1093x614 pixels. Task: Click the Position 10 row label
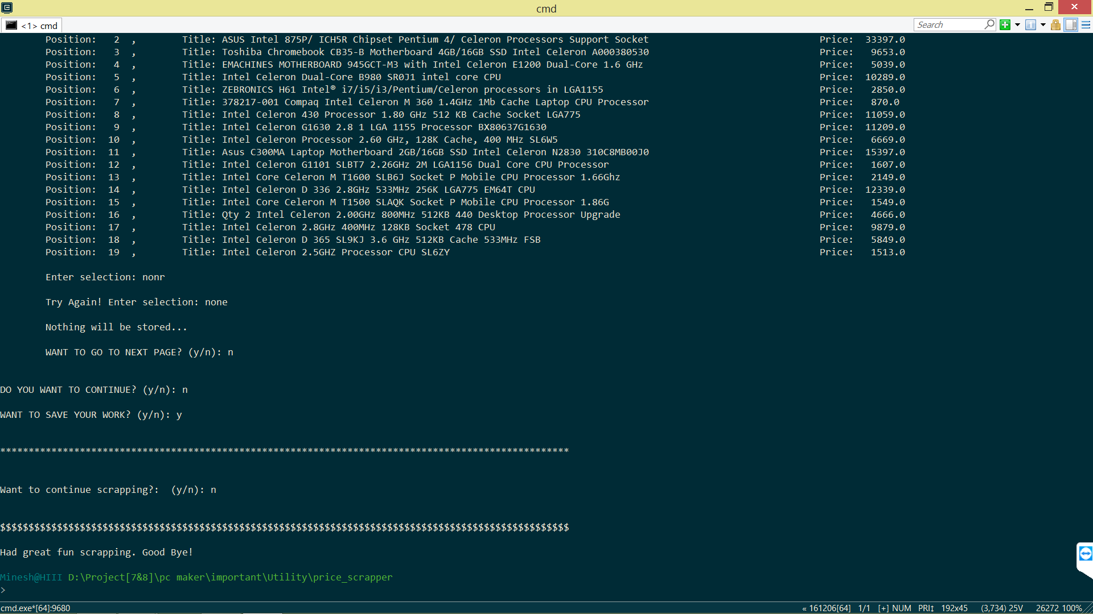(83, 140)
